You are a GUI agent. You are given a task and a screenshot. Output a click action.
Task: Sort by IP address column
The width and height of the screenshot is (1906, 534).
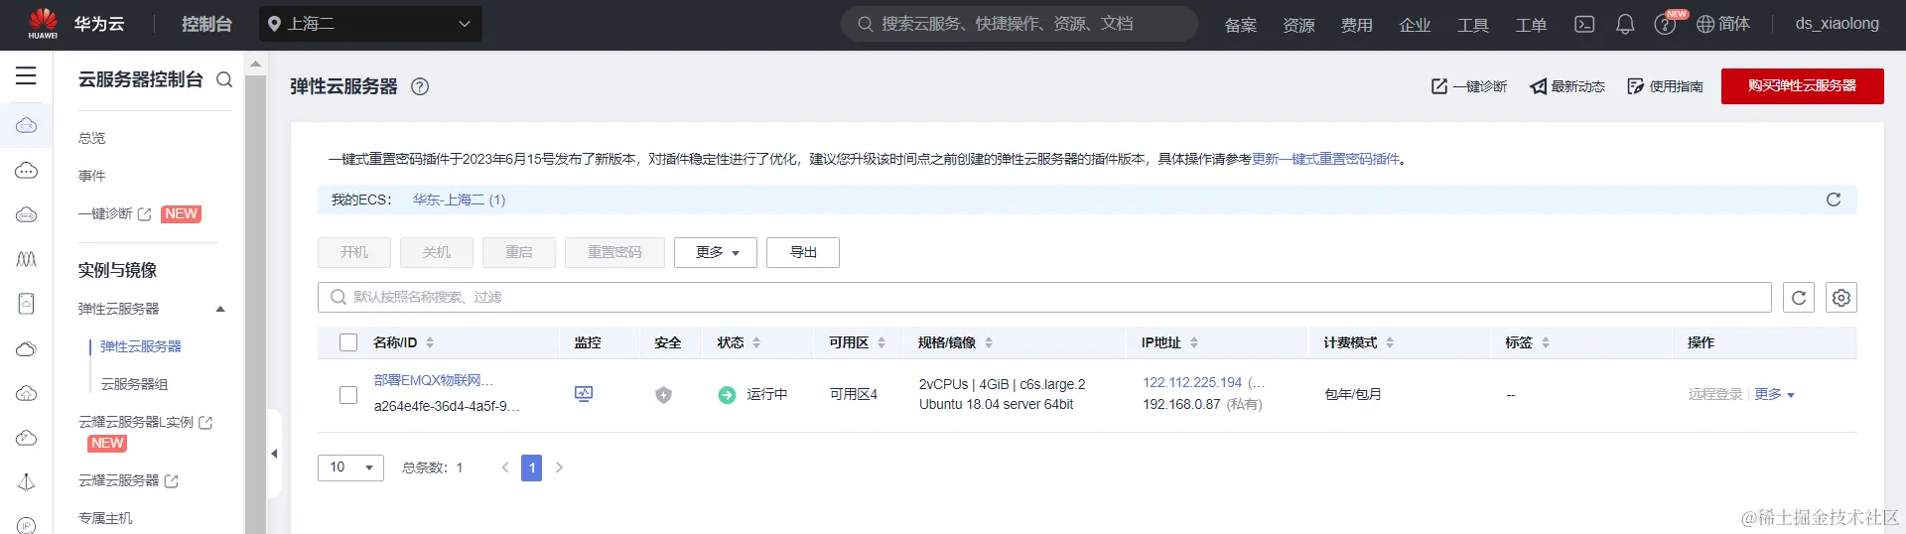pyautogui.click(x=1194, y=342)
